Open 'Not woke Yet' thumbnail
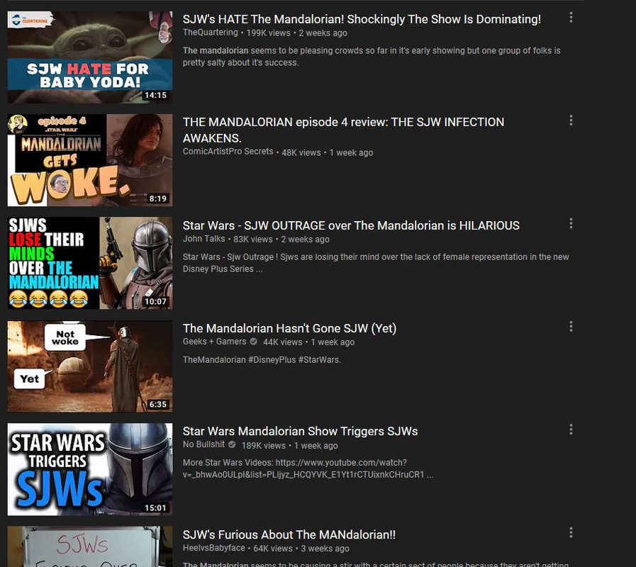The image size is (636, 567). 90,366
